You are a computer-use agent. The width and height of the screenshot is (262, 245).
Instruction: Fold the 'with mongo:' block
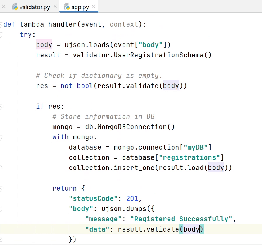[x=1, y=137]
